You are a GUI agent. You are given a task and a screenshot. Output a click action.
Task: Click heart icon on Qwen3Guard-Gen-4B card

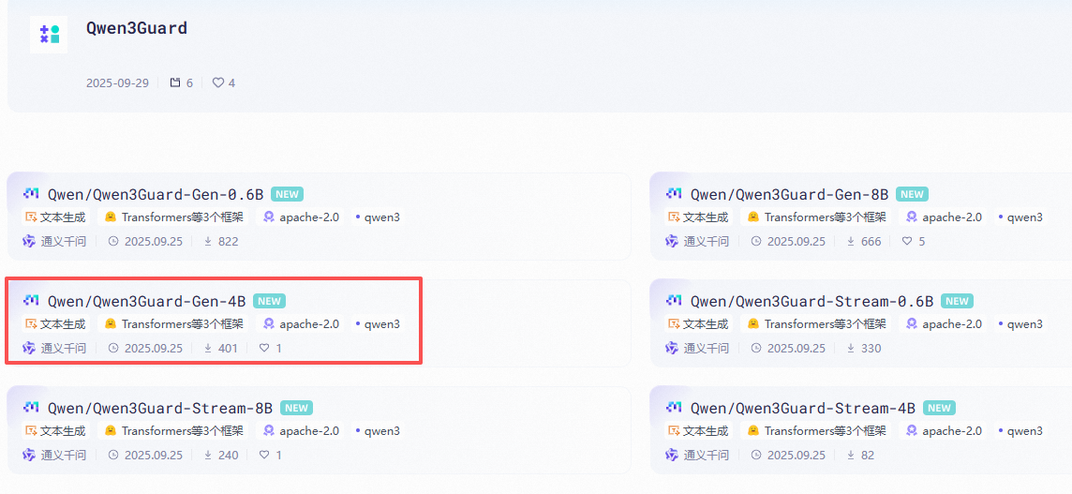264,349
